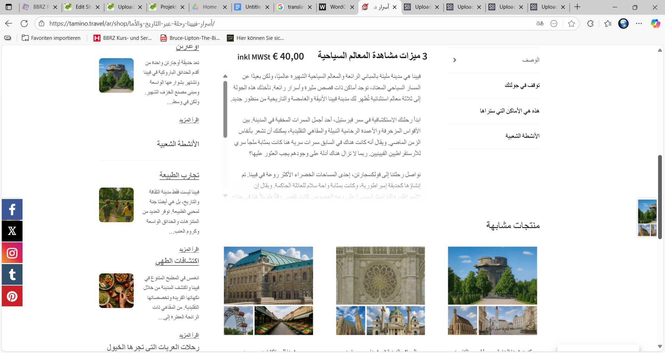Click the page vertical scrollbar thumb
665x353 pixels.
tap(660, 197)
